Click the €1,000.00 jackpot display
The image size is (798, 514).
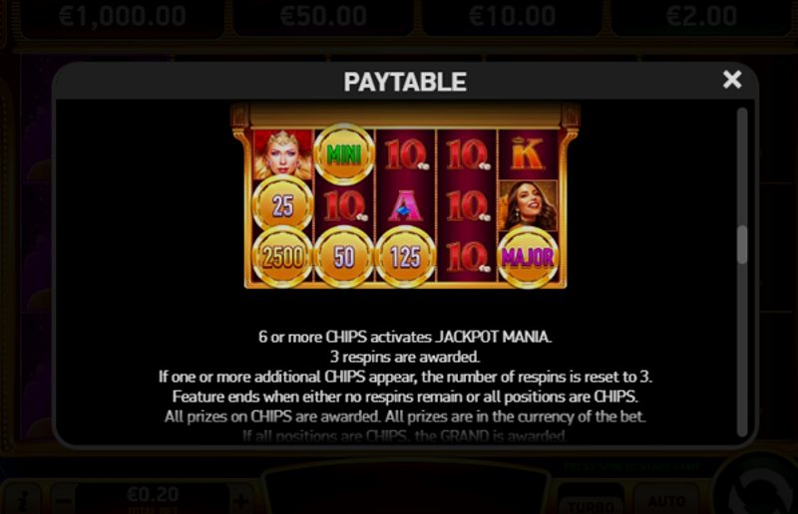122,17
